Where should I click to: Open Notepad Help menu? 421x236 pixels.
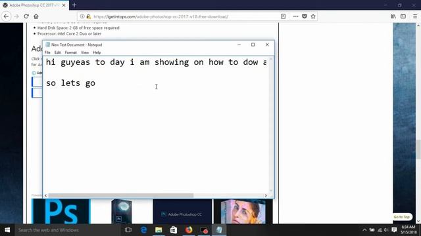97,52
